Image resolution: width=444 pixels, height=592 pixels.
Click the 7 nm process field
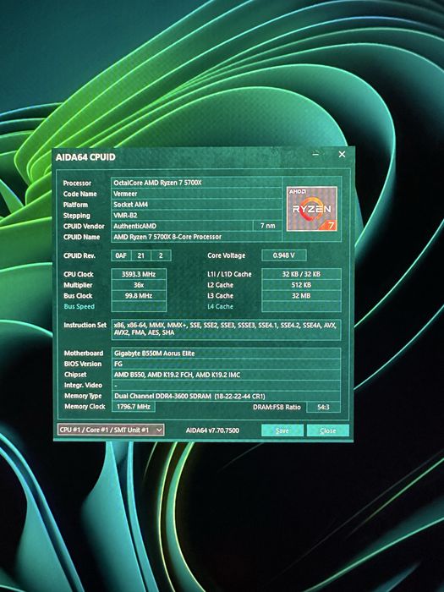pos(267,226)
